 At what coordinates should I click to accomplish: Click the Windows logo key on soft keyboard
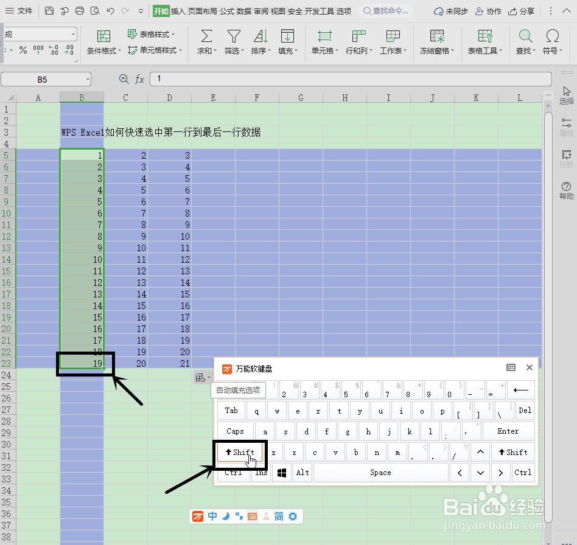point(282,473)
